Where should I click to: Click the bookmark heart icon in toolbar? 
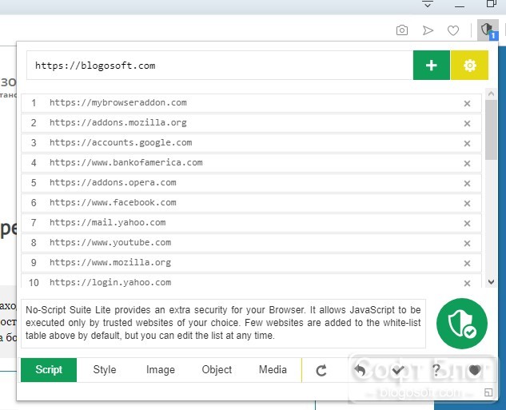pos(453,30)
